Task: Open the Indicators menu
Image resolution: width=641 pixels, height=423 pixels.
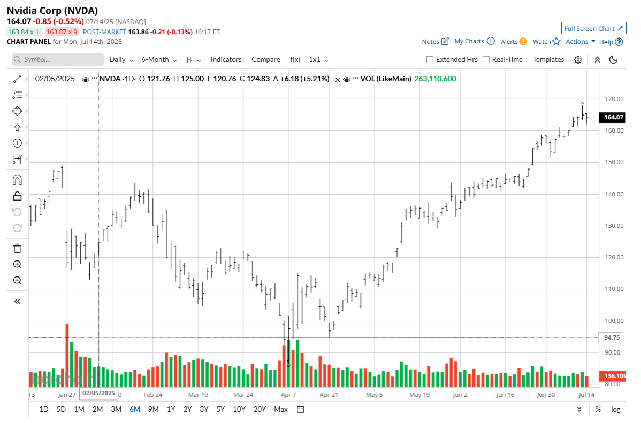Action: pyautogui.click(x=226, y=60)
